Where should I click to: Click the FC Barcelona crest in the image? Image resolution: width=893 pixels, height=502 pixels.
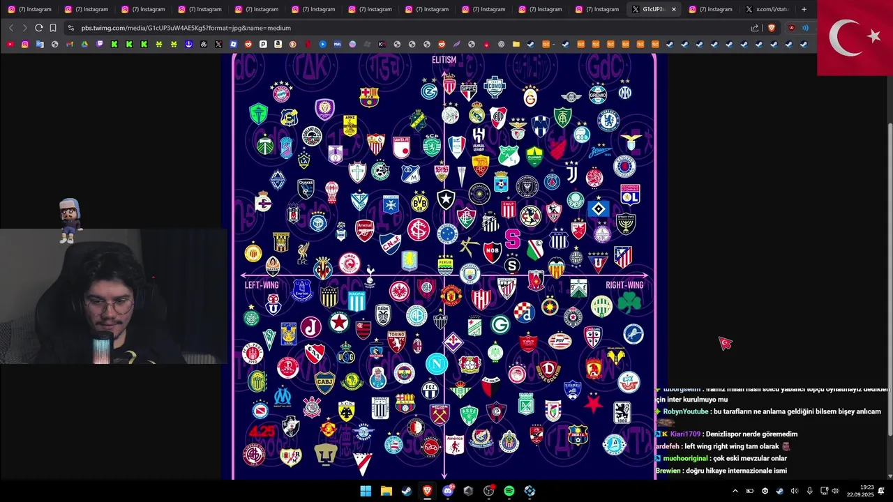(369, 96)
